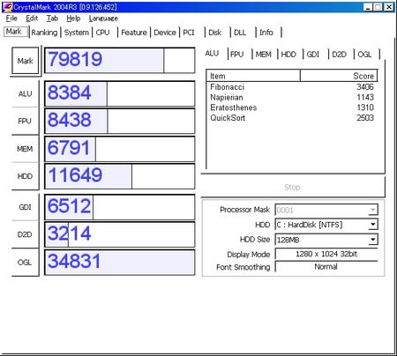
Task: Select the Eratosthenes row
Action: 292,108
